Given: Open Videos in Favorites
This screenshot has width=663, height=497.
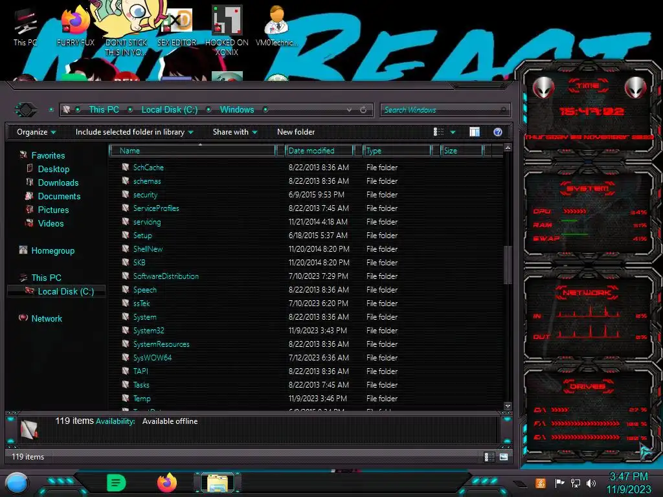Looking at the screenshot, I should (51, 223).
